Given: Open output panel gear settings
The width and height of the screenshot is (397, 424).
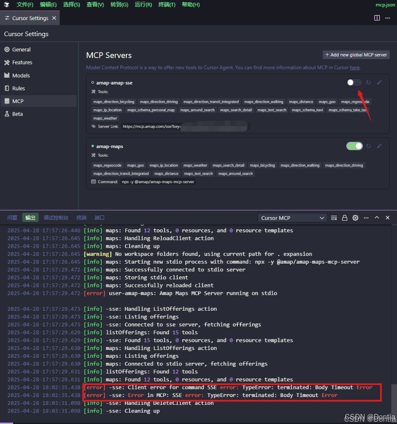Looking at the screenshot, I should (355, 218).
